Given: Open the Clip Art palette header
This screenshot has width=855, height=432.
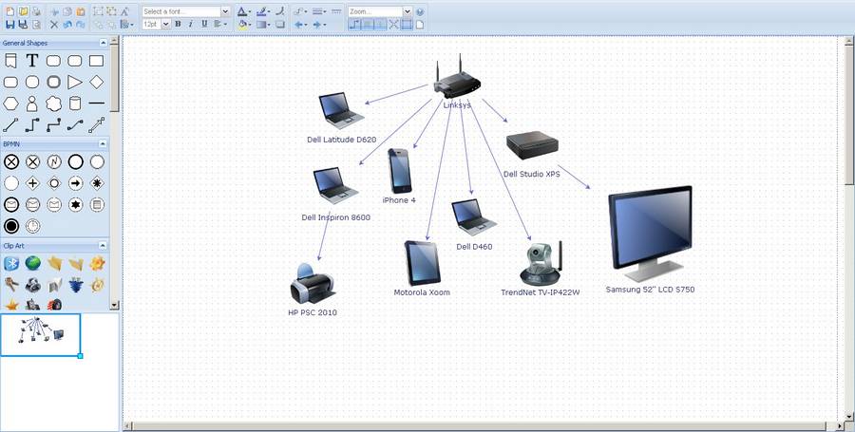Looking at the screenshot, I should click(54, 246).
